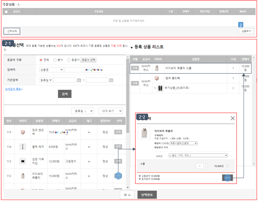Click the 아이보리 목폴라 image in popup
Image resolution: width=258 pixels, height=201 pixels.
tap(144, 133)
